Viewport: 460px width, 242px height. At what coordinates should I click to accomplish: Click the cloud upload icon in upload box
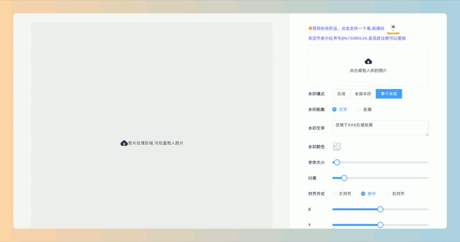click(368, 62)
